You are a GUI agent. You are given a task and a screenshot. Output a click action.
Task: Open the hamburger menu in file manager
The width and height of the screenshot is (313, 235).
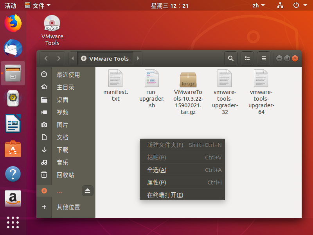264,58
